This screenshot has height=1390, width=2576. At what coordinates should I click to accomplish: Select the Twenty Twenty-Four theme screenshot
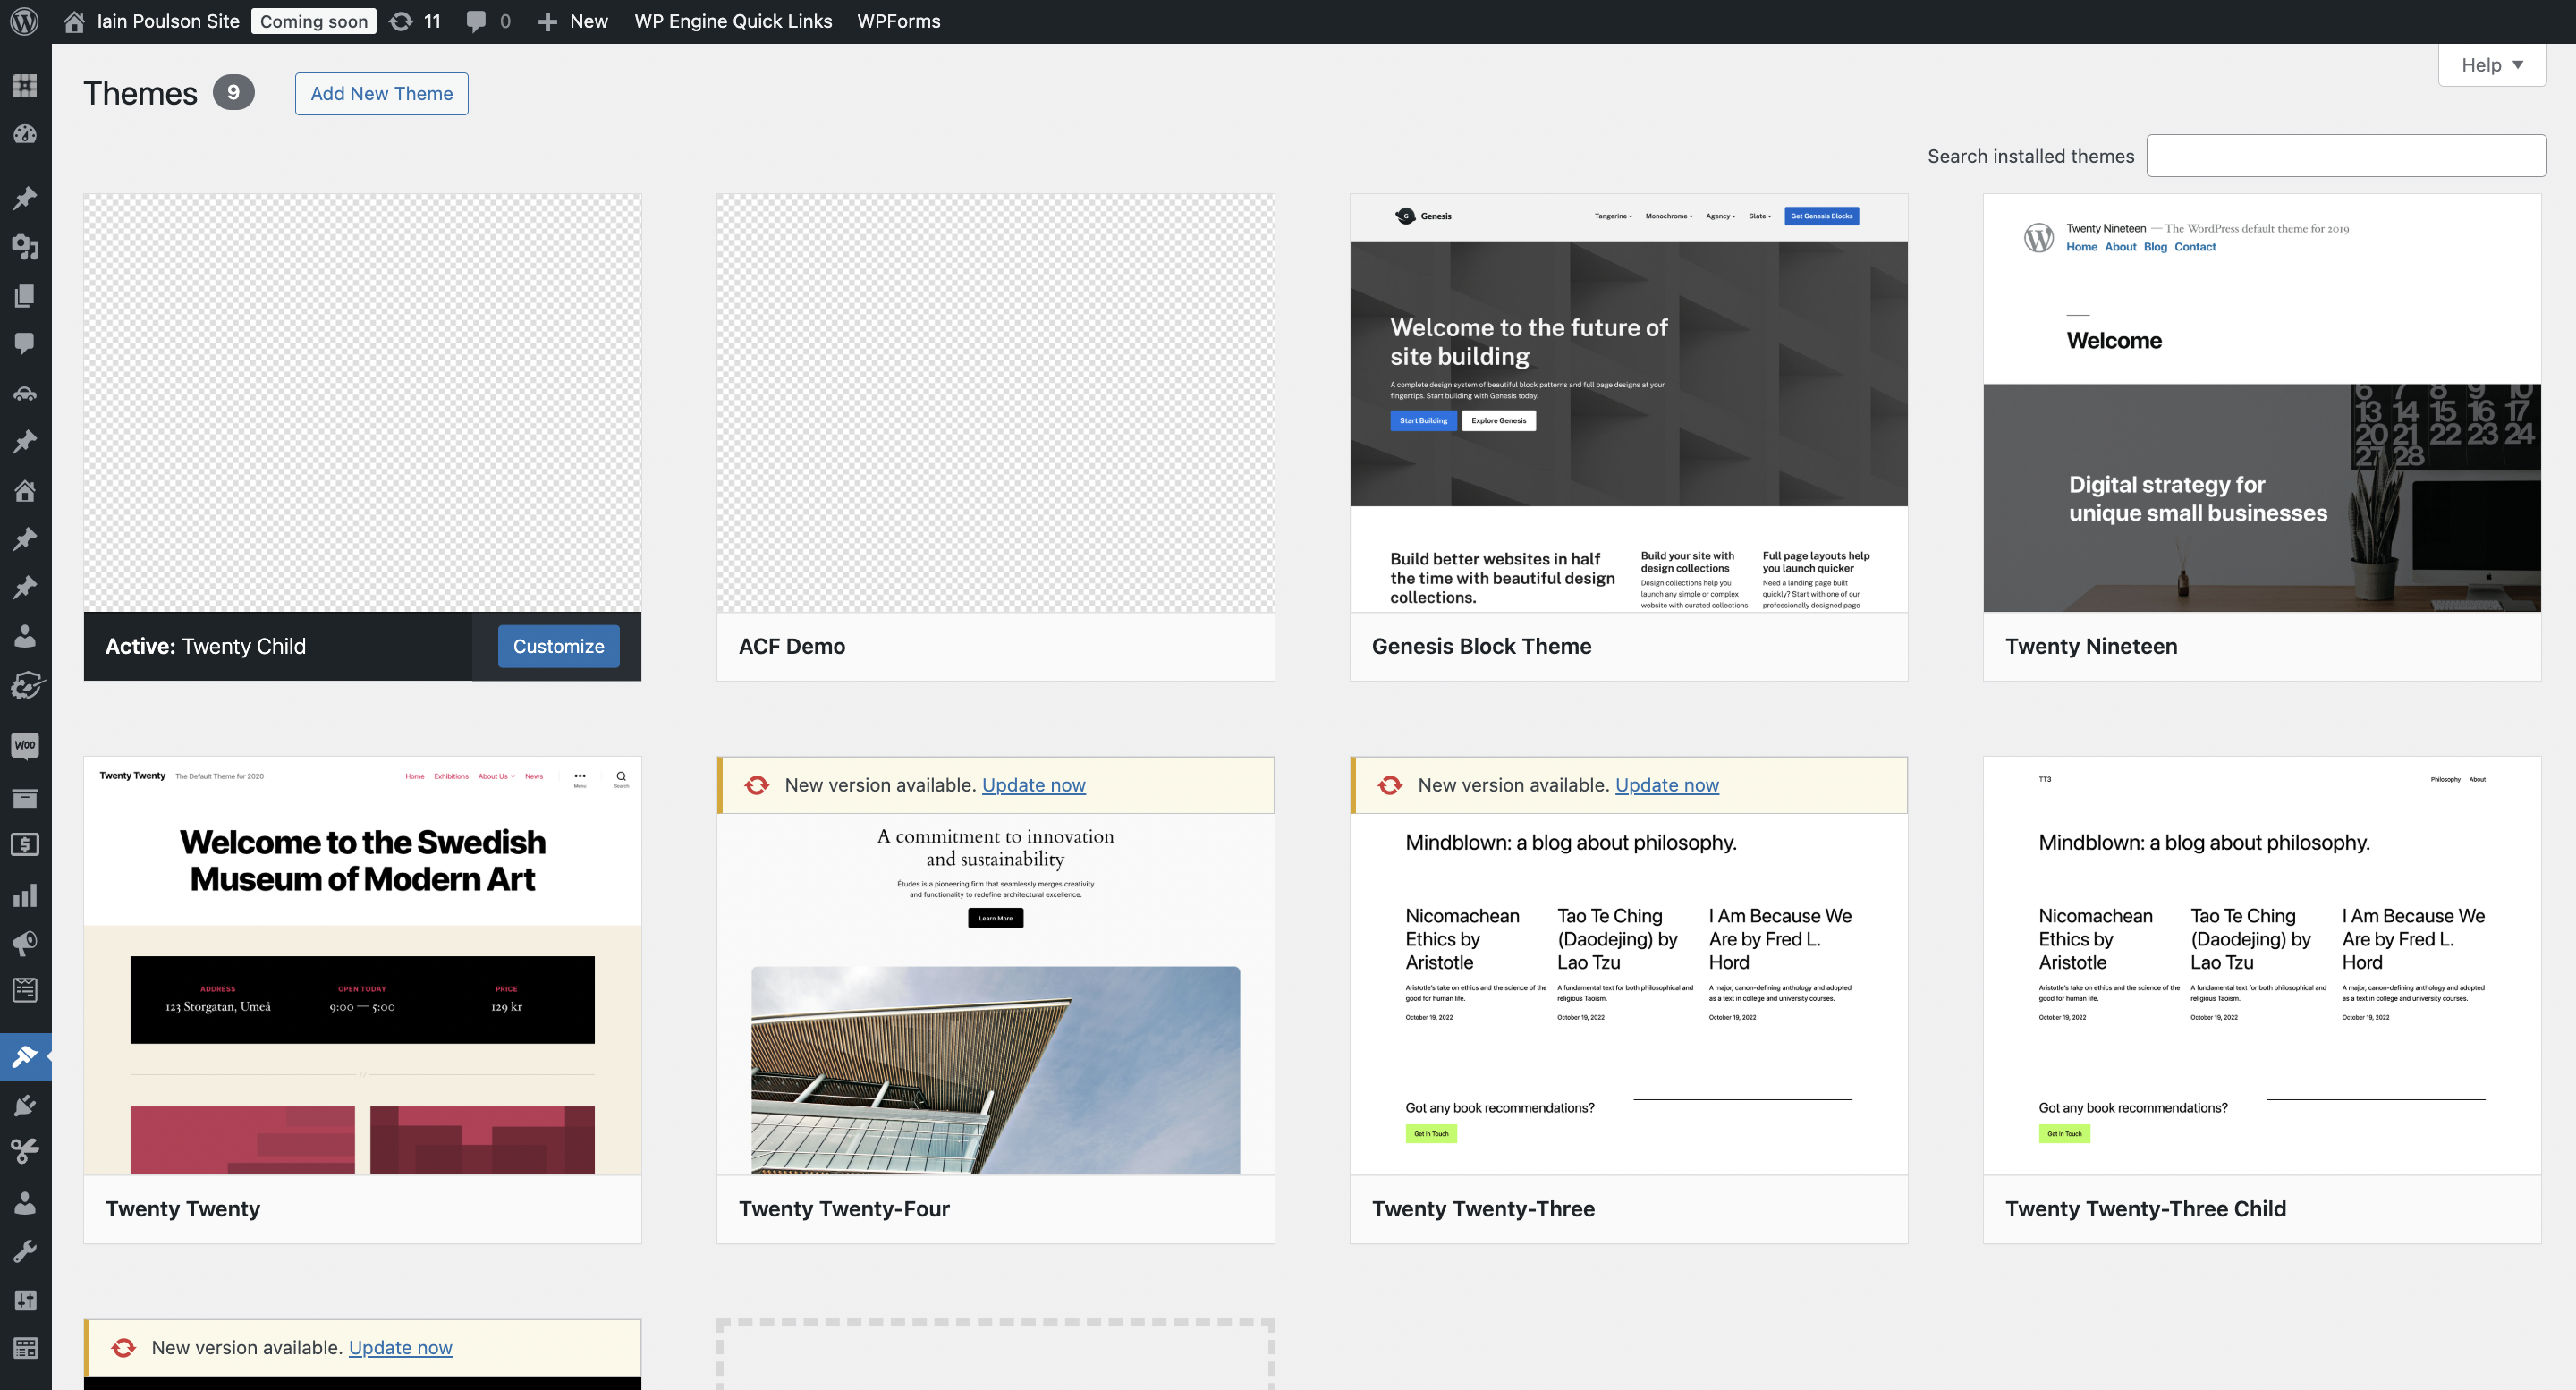tap(995, 994)
